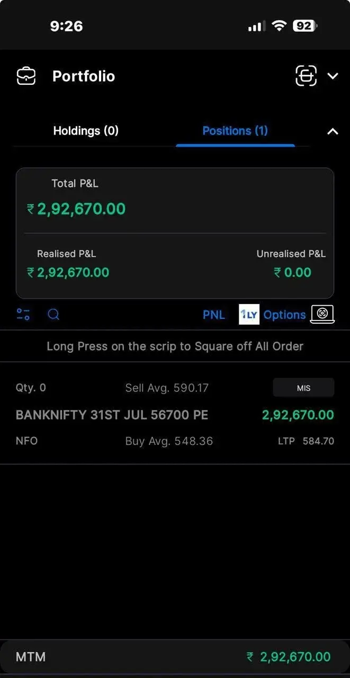
Task: Select the Positions (1) tab
Action: click(x=235, y=131)
